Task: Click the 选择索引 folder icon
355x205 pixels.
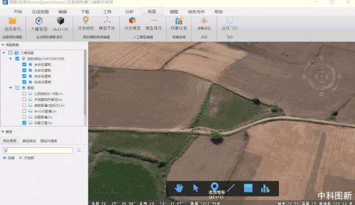Action: point(12,20)
